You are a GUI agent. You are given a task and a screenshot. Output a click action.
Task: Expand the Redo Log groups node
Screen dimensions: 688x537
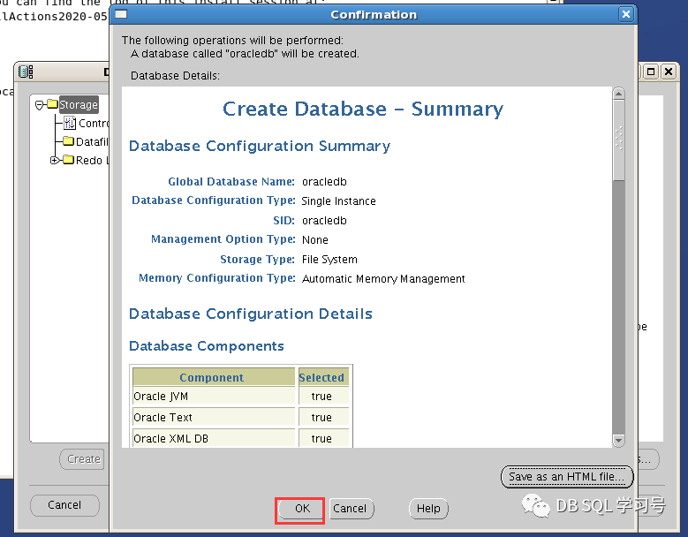[54, 160]
